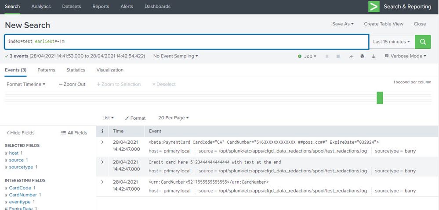Switch to the Statistics tab
The width and height of the screenshot is (439, 210).
pos(76,70)
